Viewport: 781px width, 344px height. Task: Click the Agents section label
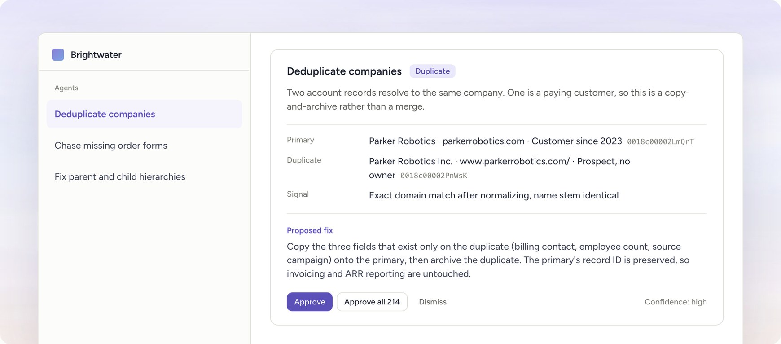click(66, 88)
